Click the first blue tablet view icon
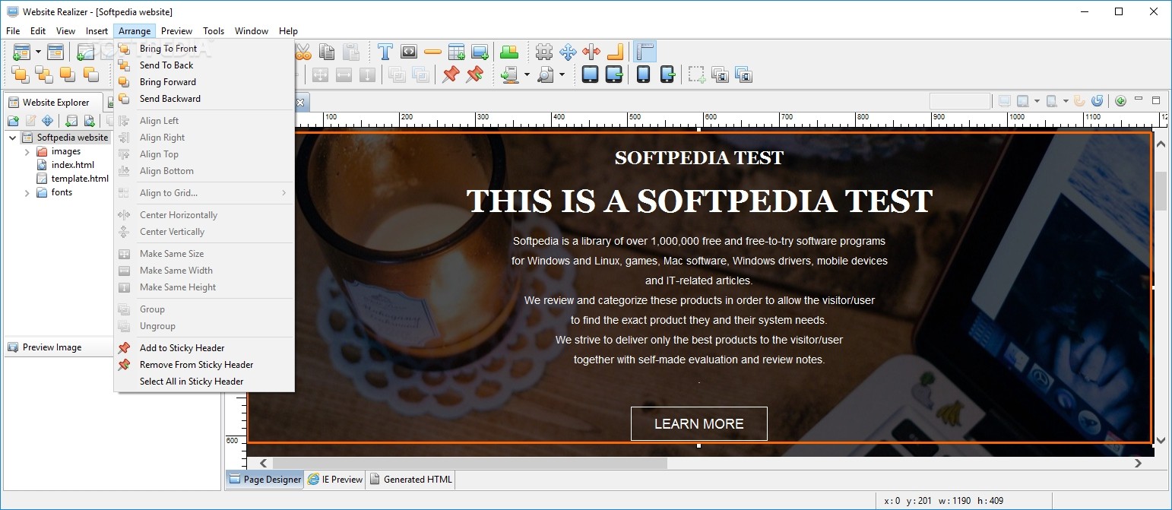The image size is (1172, 510). pos(591,74)
